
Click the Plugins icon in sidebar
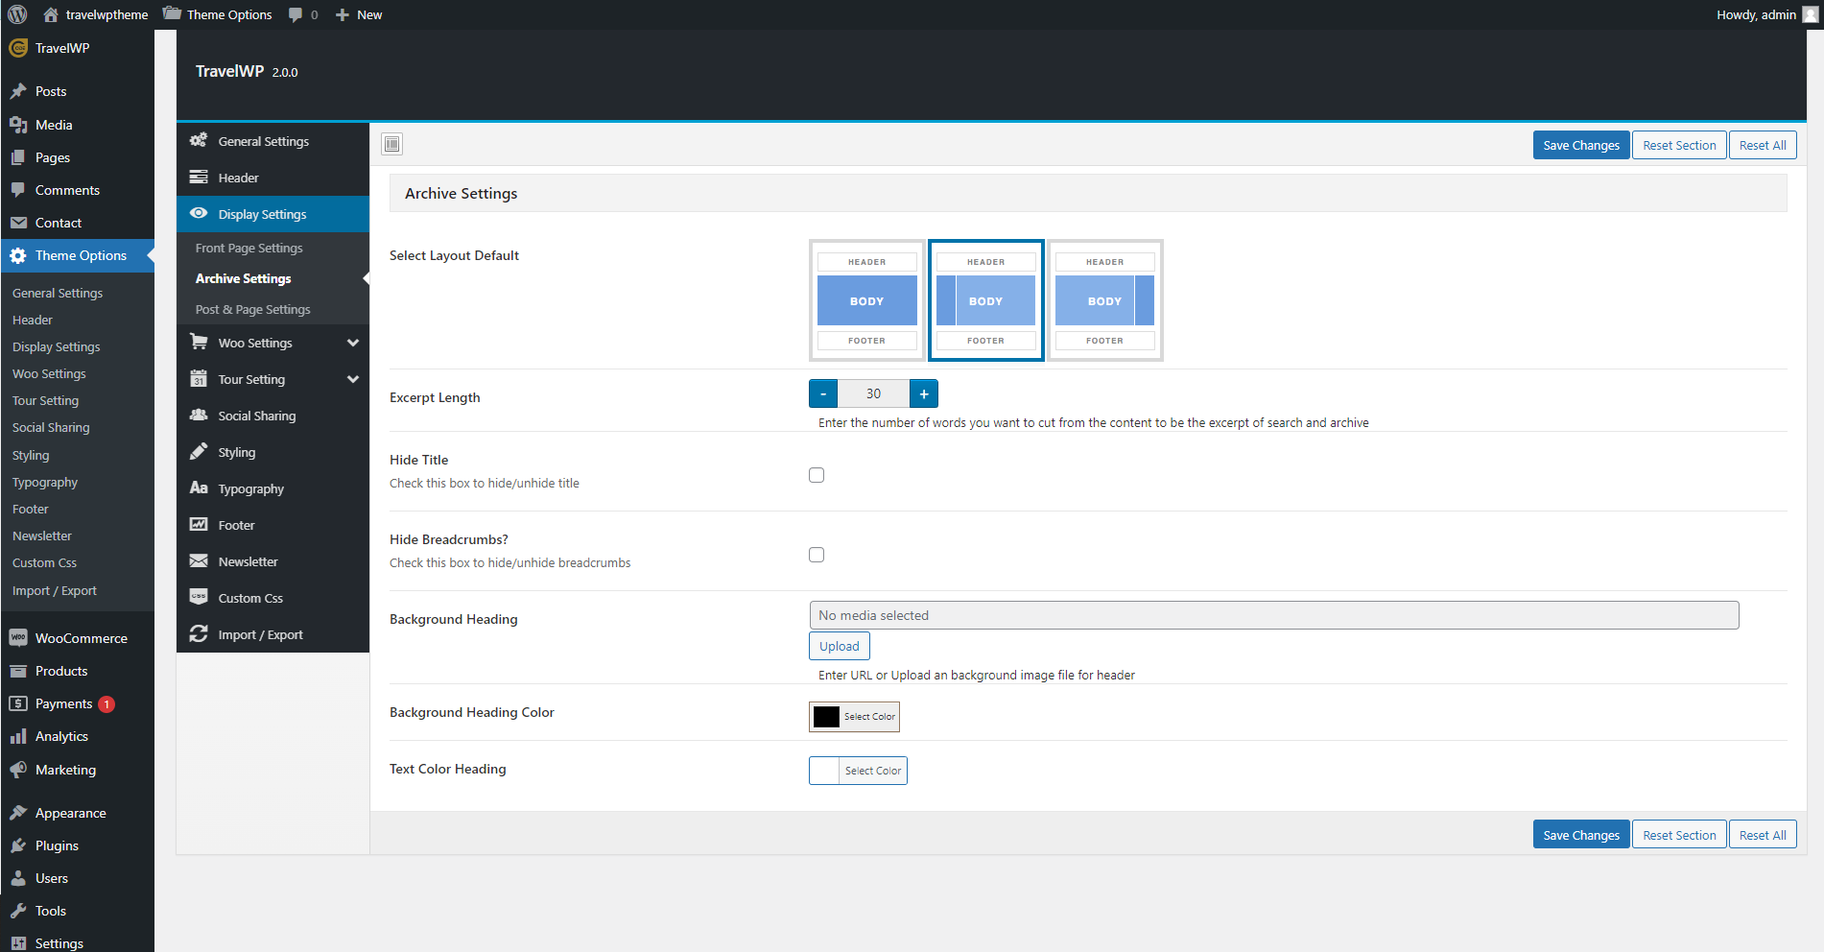(18, 845)
